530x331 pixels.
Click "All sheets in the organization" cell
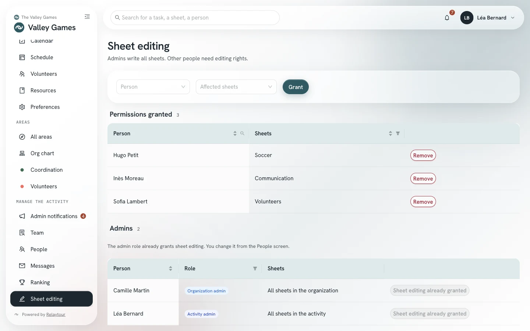[323, 291]
